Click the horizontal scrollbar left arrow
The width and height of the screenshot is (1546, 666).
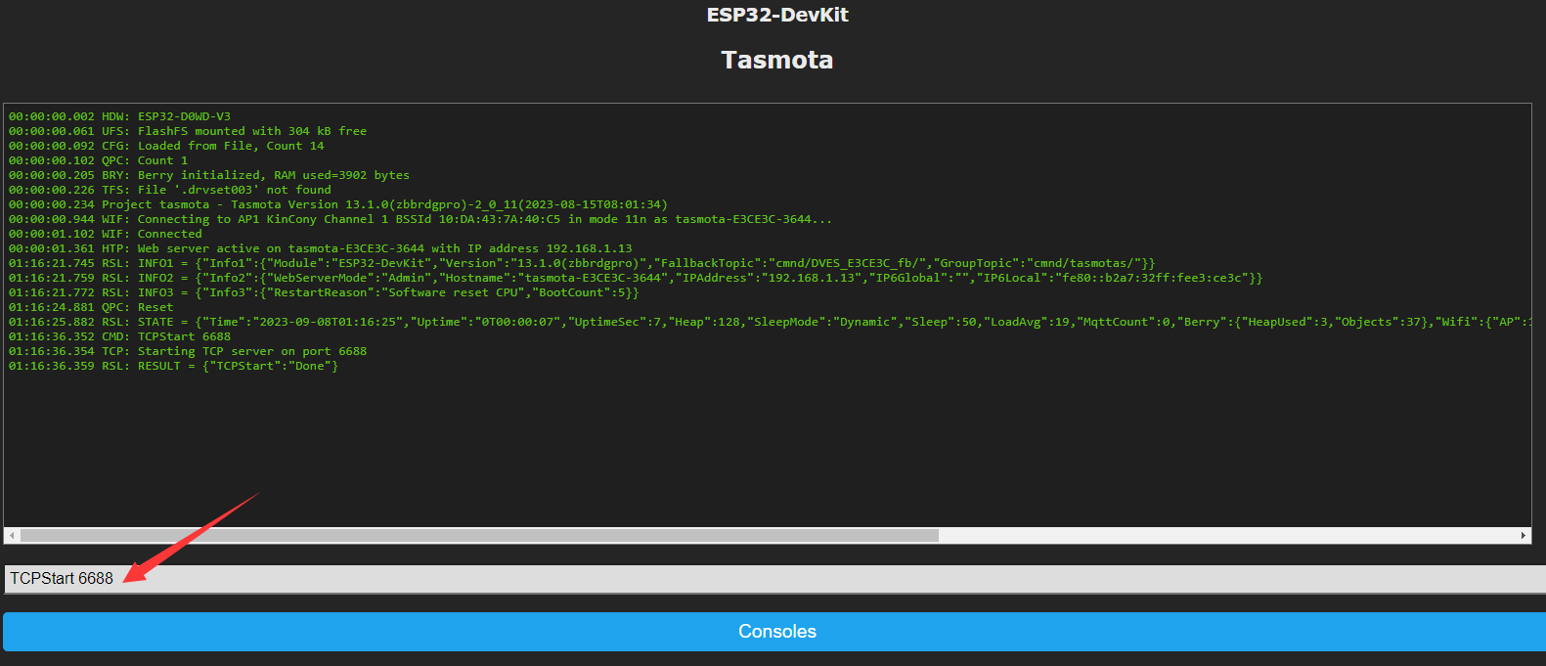[x=12, y=536]
